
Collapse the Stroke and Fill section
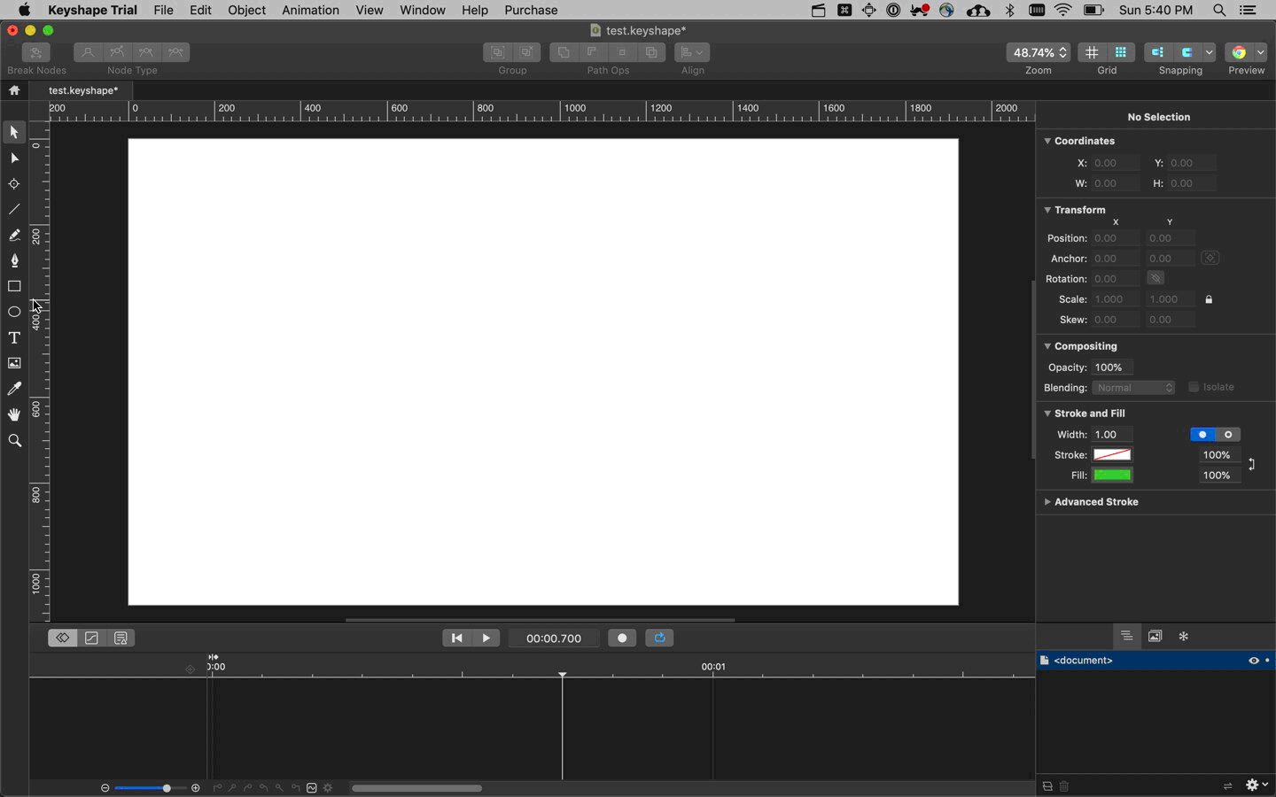[x=1047, y=414]
